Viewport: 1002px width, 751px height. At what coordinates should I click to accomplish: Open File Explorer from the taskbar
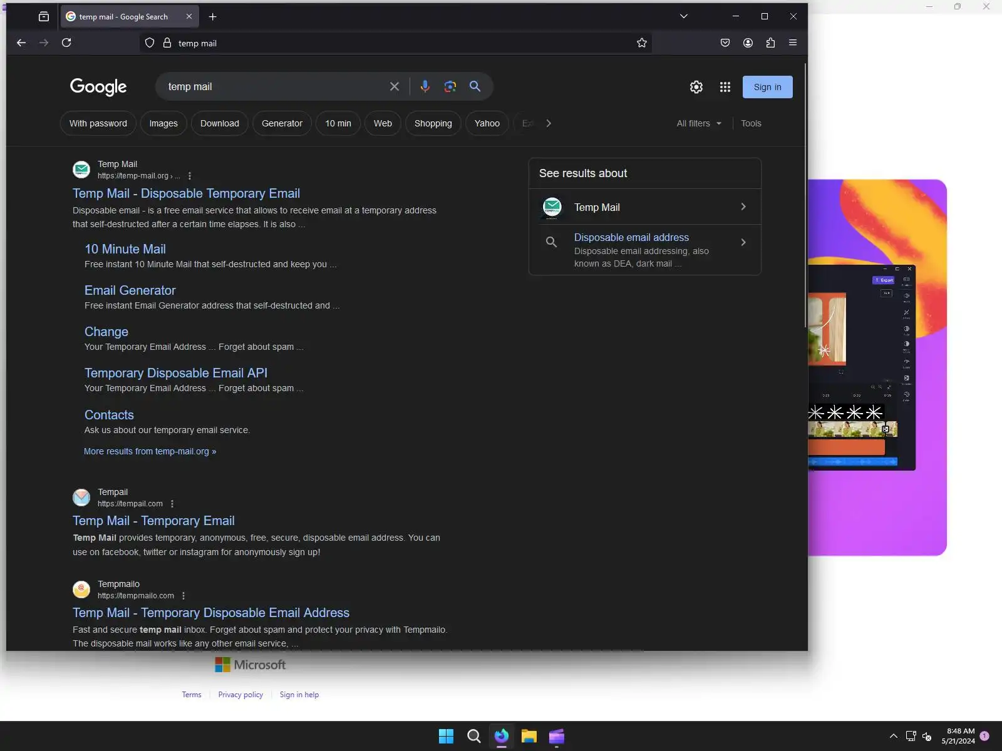pos(529,737)
